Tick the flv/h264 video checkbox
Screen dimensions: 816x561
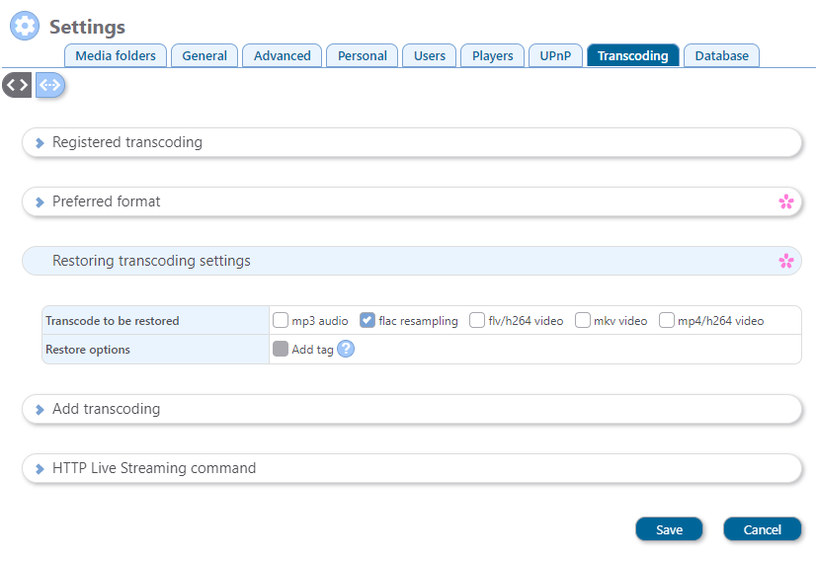(477, 320)
